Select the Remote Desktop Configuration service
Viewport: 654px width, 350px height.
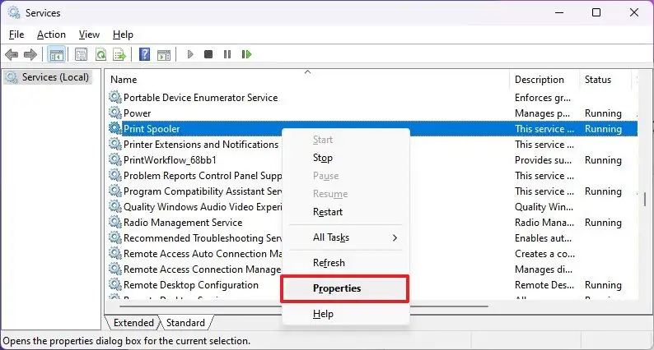pyautogui.click(x=191, y=285)
